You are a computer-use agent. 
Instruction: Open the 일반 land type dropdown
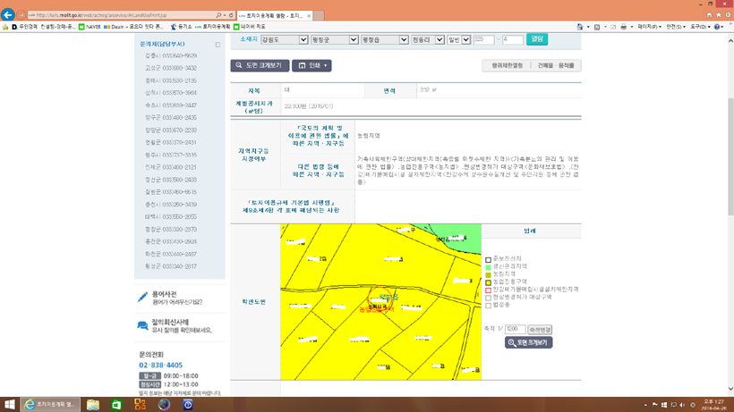coord(458,39)
